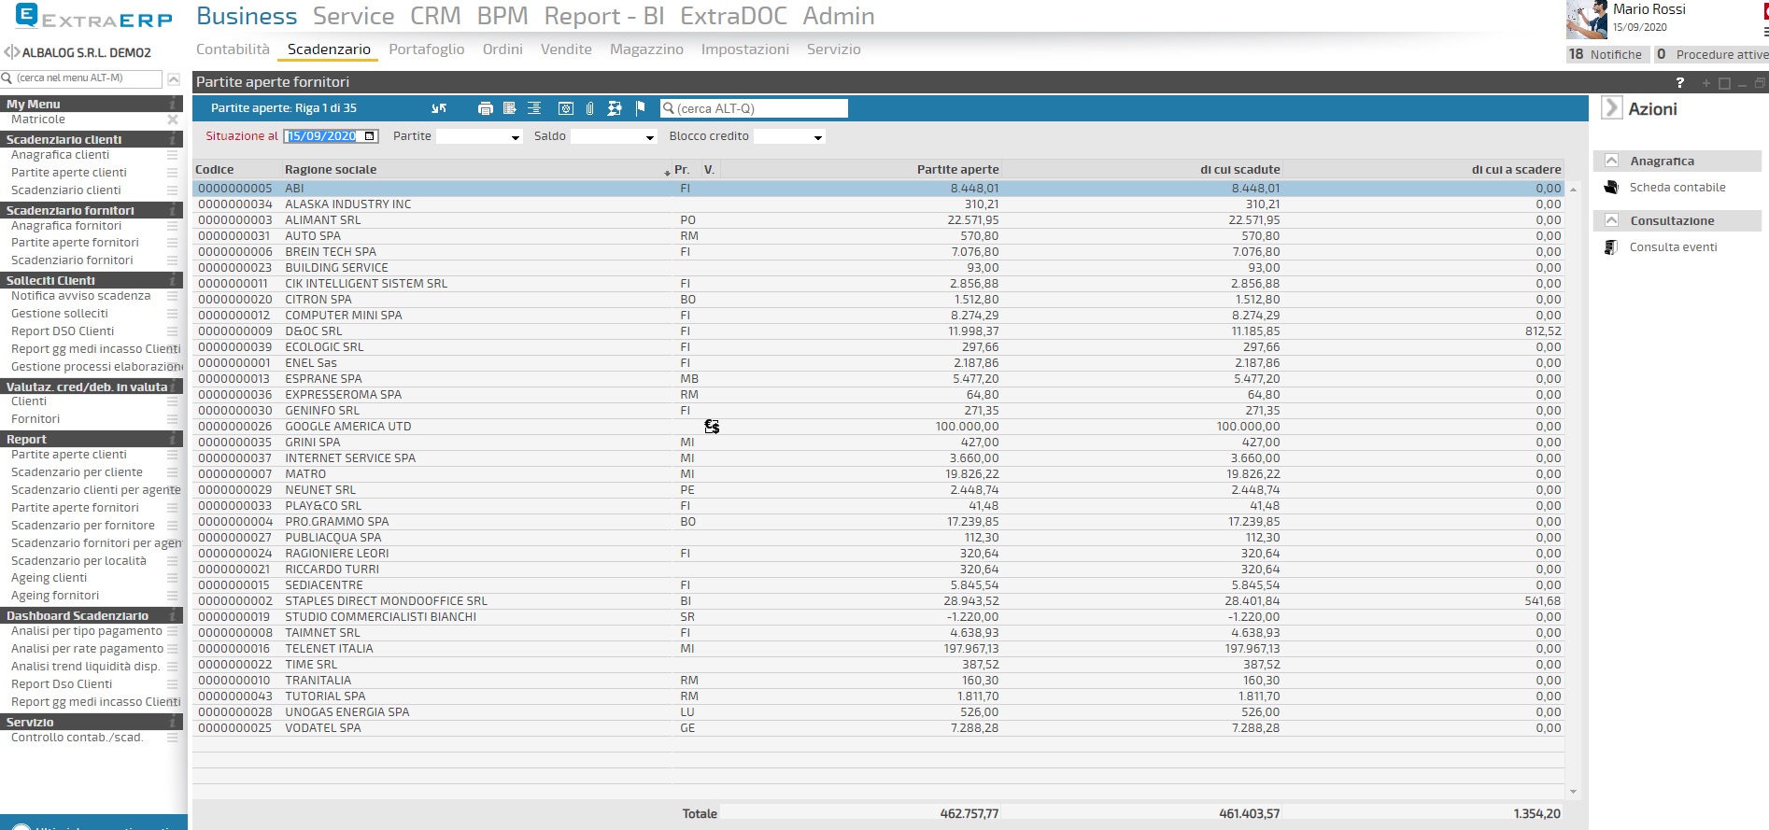
Task: Select the D&OC SRL row
Action: click(x=878, y=331)
